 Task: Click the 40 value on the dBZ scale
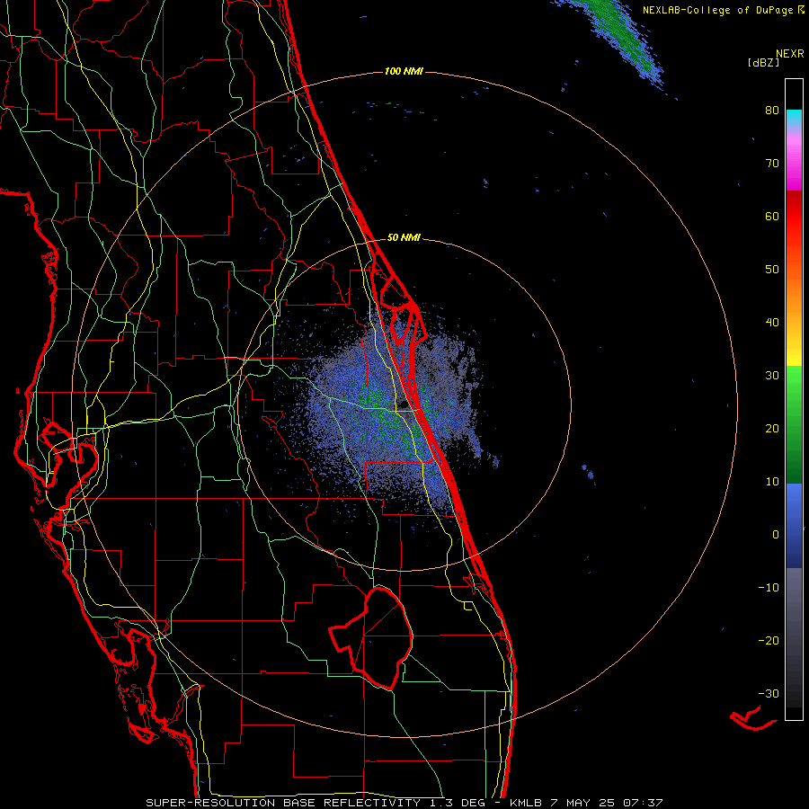772,323
